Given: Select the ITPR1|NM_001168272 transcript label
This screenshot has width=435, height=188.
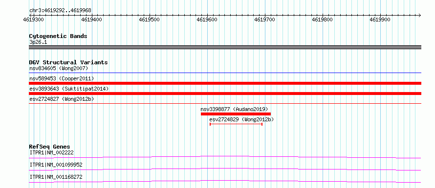Looking at the screenshot, I should [56, 177].
